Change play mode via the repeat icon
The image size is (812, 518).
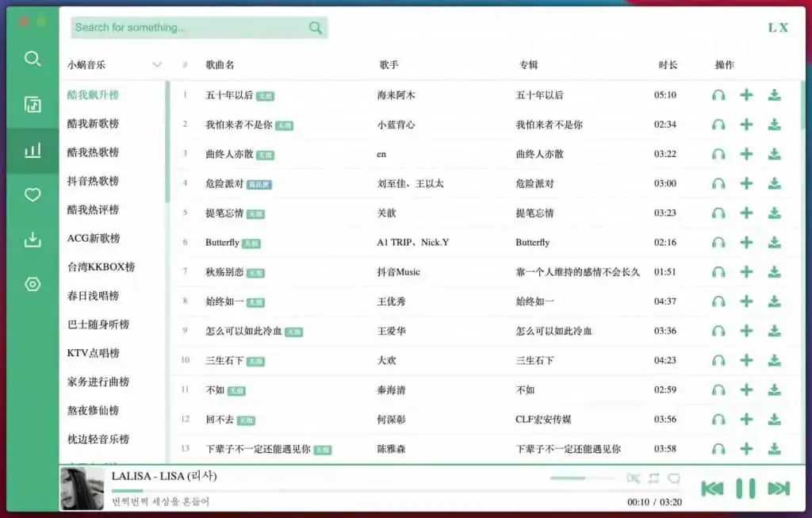point(653,478)
